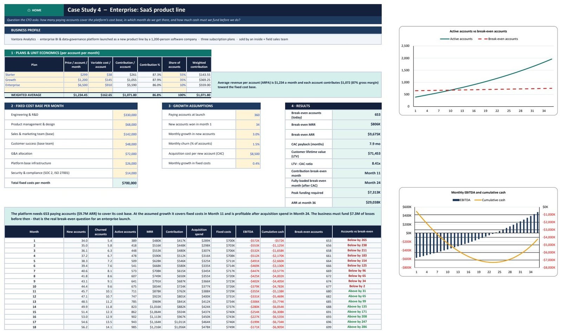Select the 'Above by 31' cell in month 11

pos(357,291)
